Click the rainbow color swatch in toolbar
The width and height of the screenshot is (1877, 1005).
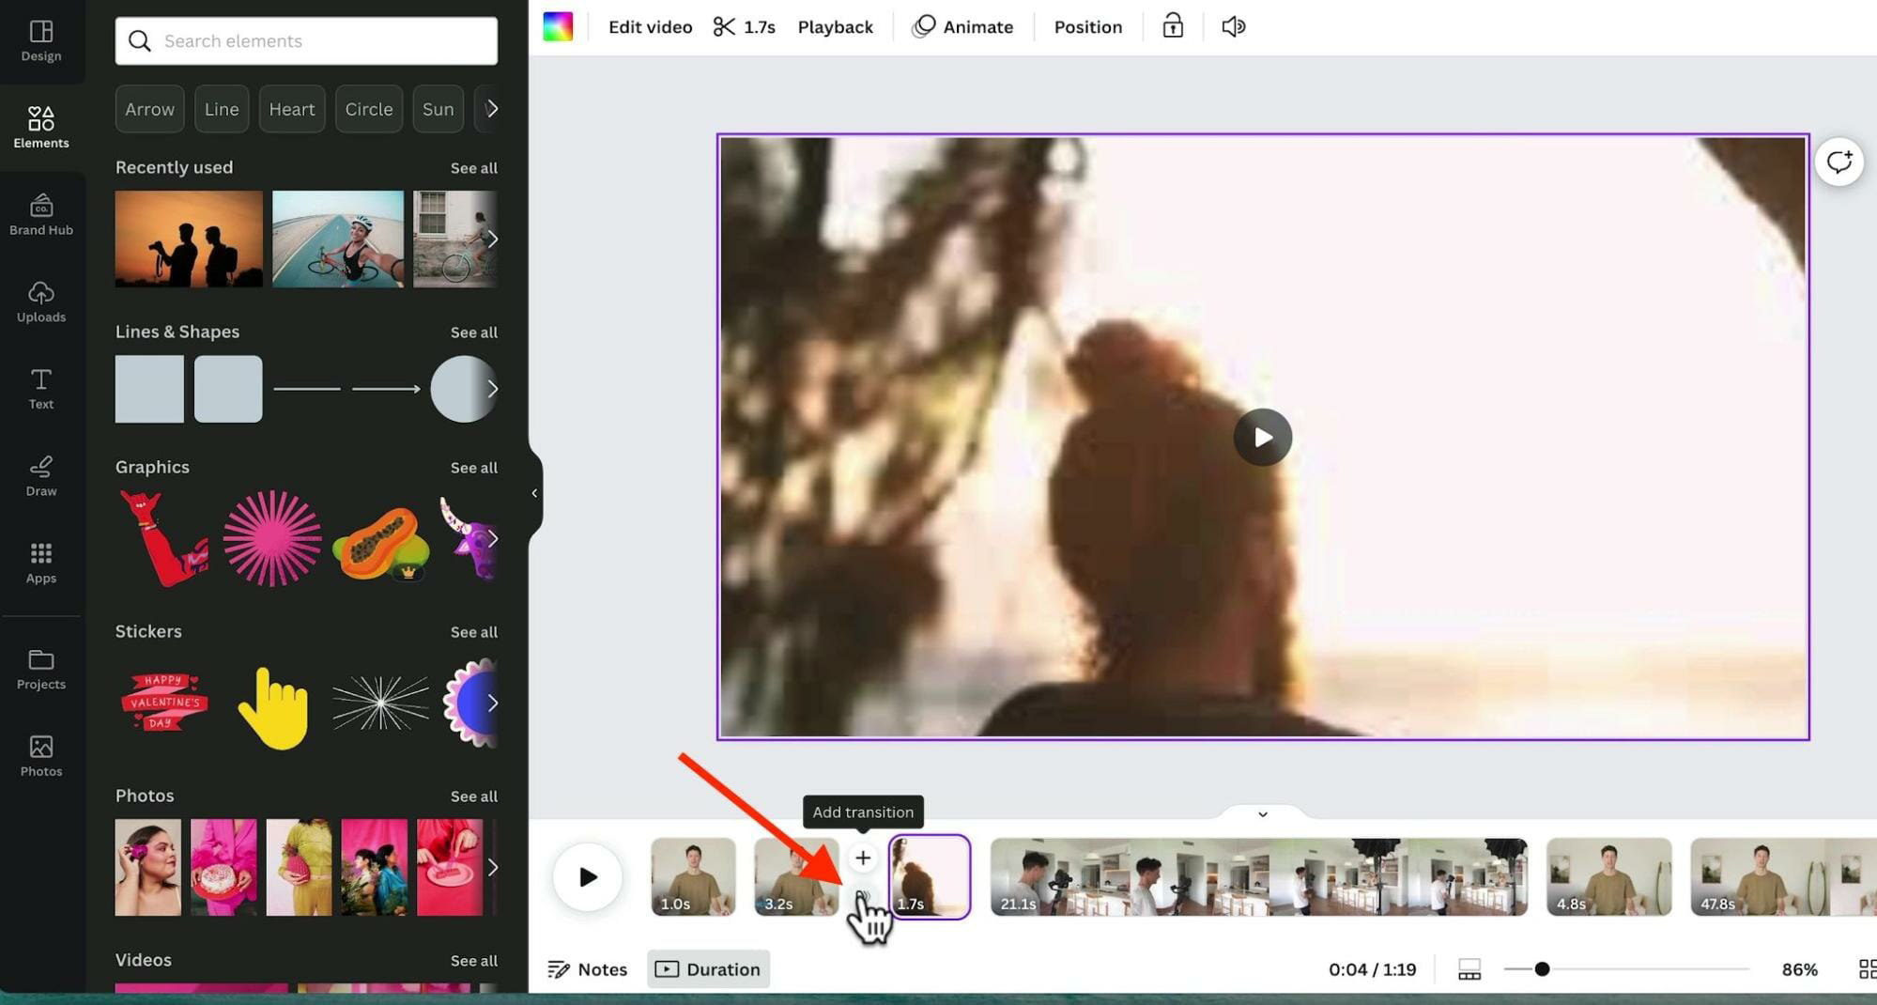[558, 25]
